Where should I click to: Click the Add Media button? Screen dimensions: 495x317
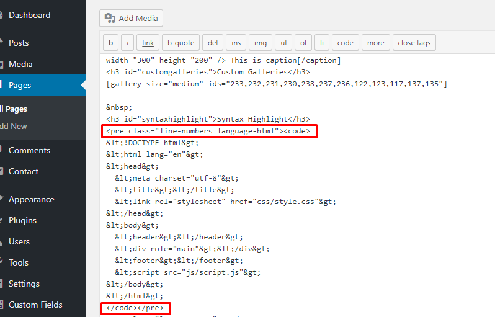[x=131, y=18]
